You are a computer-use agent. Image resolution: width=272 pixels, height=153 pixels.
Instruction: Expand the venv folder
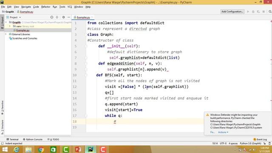pyautogui.click(x=10, y=26)
